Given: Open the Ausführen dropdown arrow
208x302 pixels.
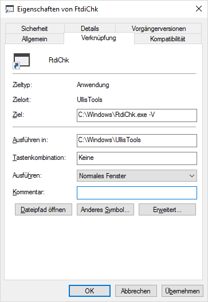Looking at the screenshot, I should (191, 176).
